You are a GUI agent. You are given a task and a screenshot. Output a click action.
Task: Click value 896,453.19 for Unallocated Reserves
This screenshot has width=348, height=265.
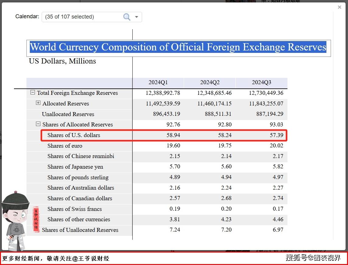(166, 114)
